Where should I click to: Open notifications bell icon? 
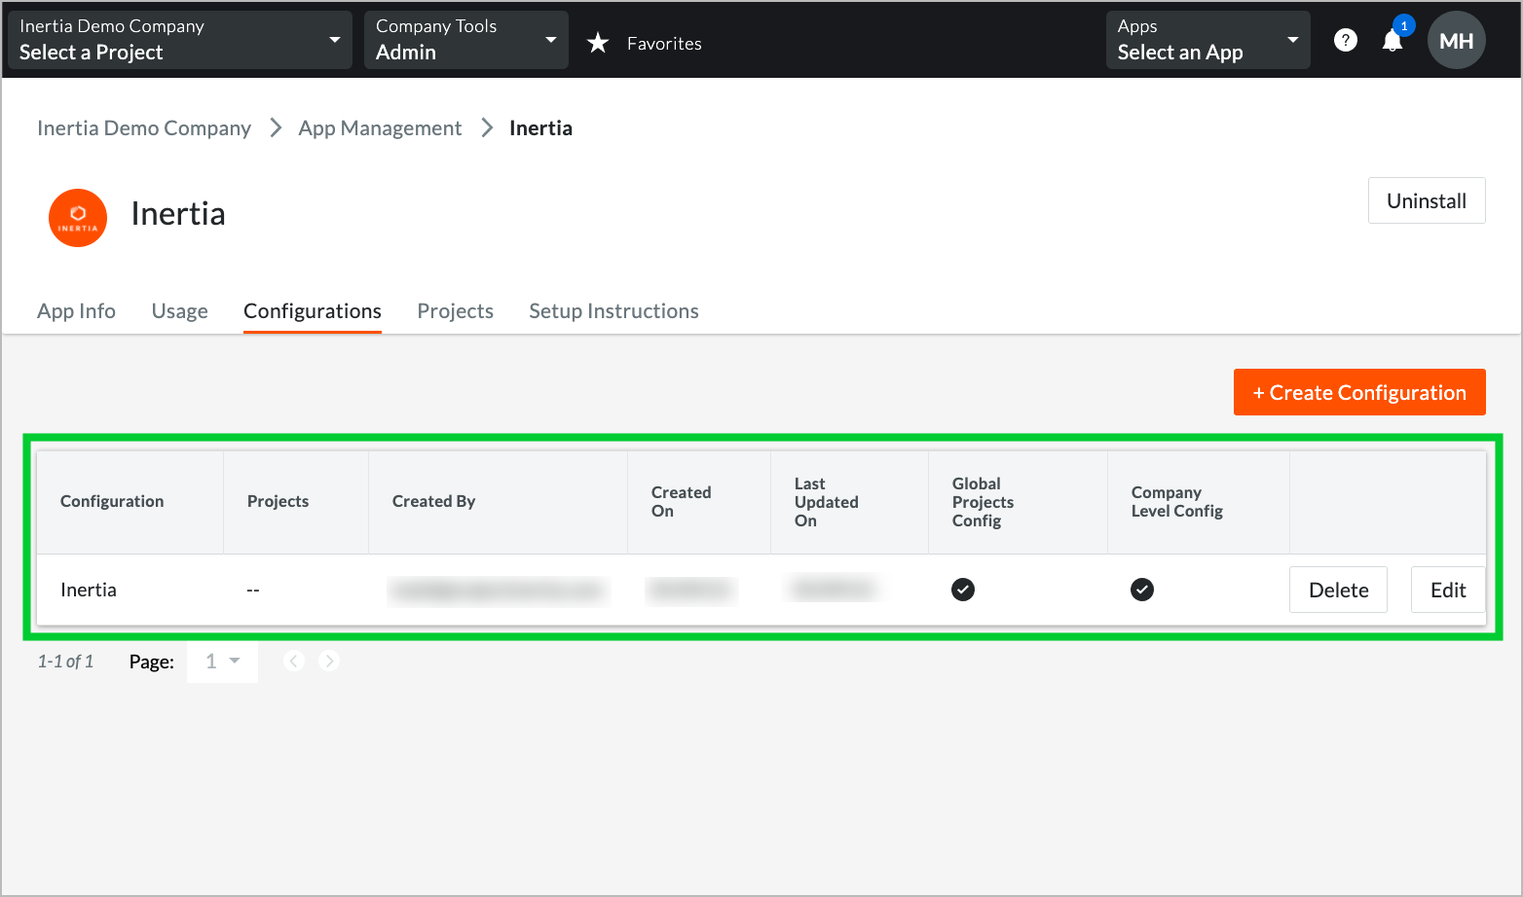click(1393, 41)
